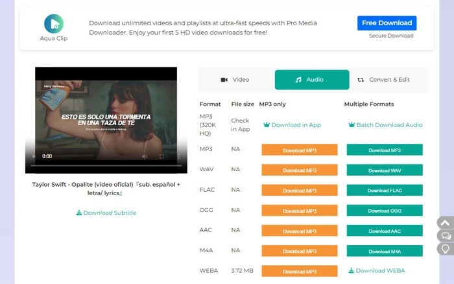Open the video player's more options menu
The width and height of the screenshot is (454, 284).
coord(179,156)
